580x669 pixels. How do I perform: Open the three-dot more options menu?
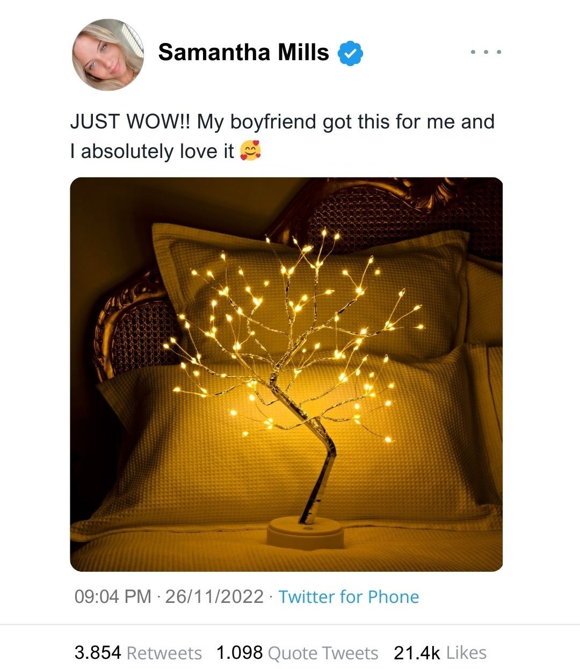(485, 52)
